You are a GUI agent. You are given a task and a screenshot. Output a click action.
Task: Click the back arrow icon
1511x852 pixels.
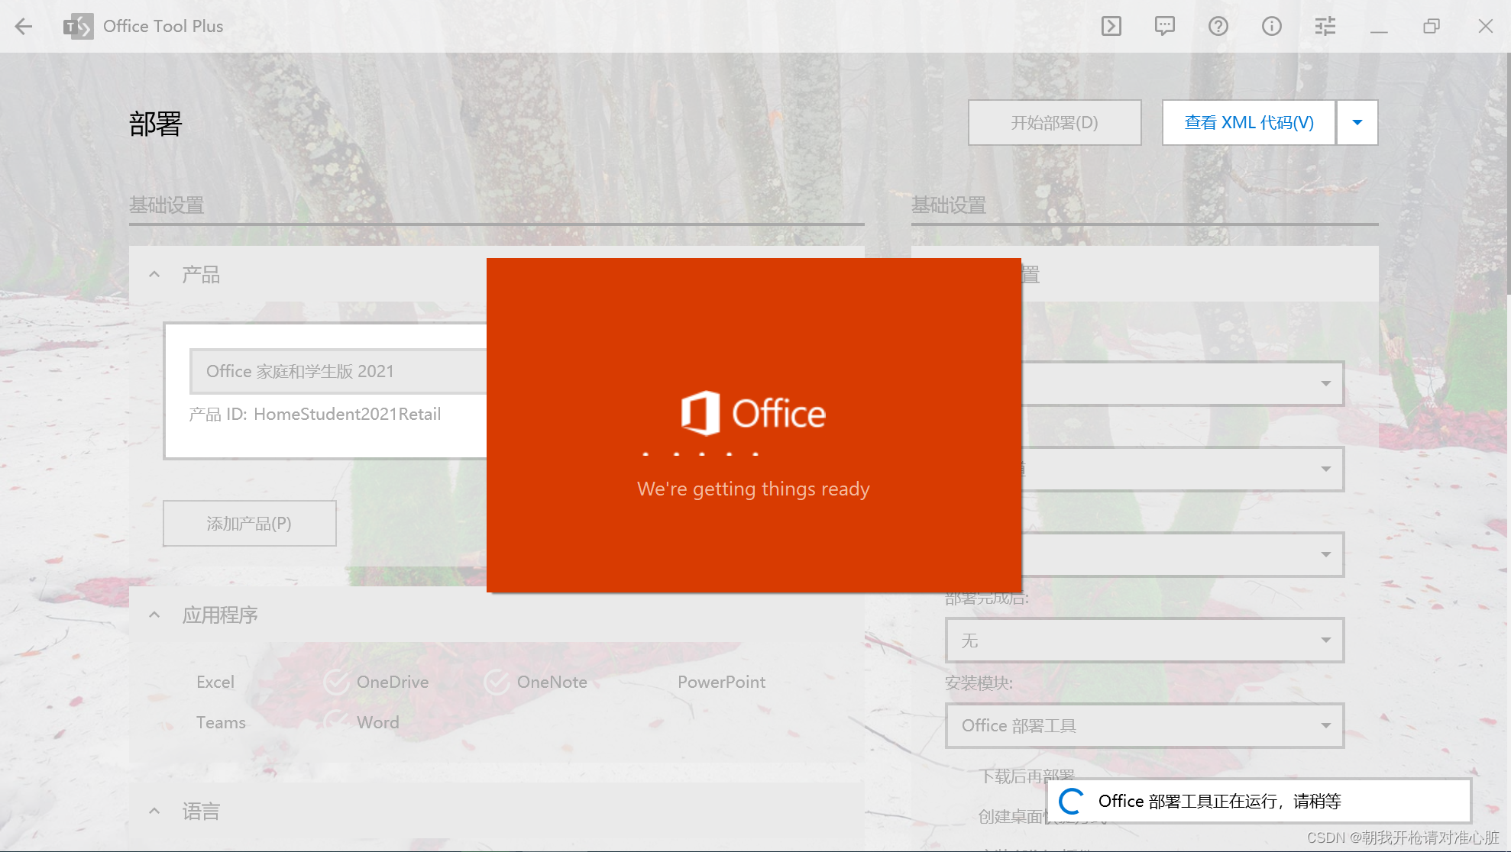[24, 27]
